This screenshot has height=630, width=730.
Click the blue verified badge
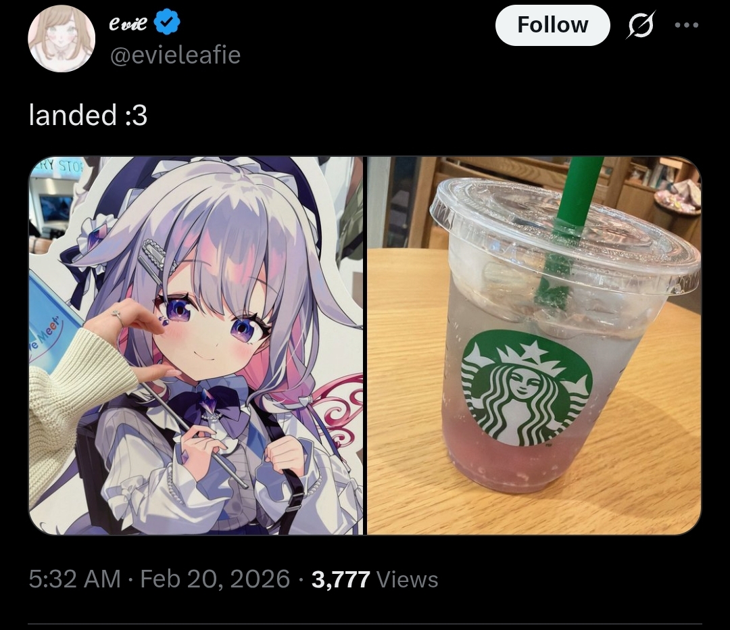pos(167,23)
